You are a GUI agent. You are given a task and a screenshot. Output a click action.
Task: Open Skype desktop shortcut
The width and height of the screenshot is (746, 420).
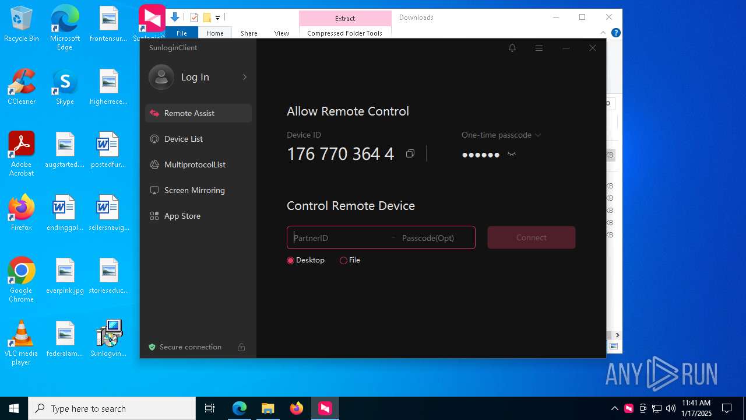click(x=65, y=87)
